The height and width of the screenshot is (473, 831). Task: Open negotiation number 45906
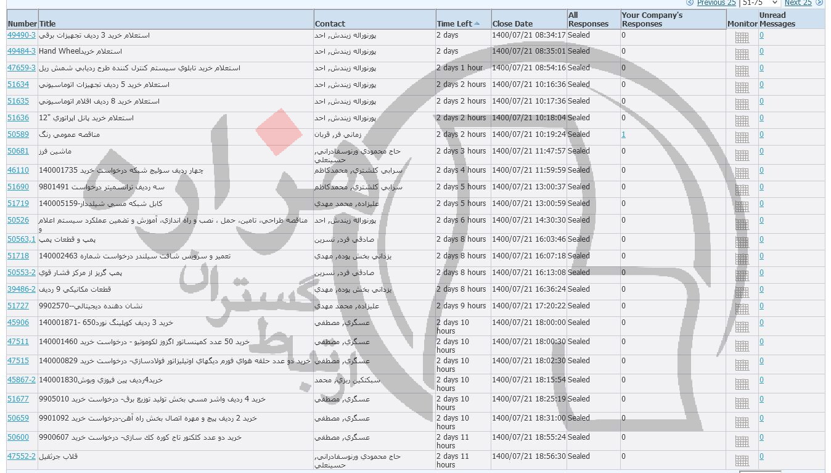pyautogui.click(x=18, y=323)
